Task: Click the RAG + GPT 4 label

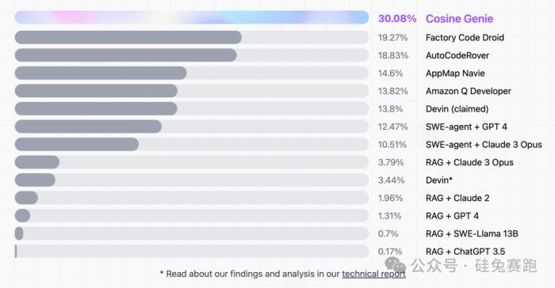Action: (452, 216)
